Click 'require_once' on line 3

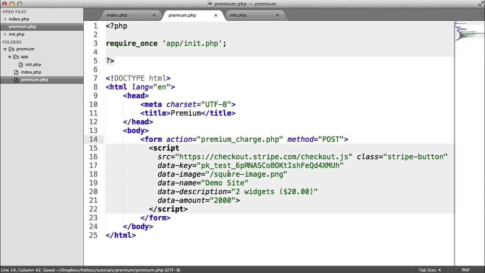click(x=131, y=43)
